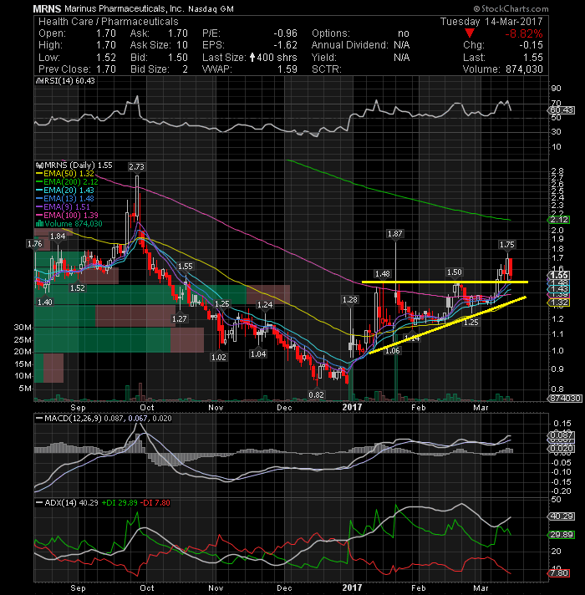585x595 pixels.
Task: Click the 1.75 March high price label
Action: [507, 245]
